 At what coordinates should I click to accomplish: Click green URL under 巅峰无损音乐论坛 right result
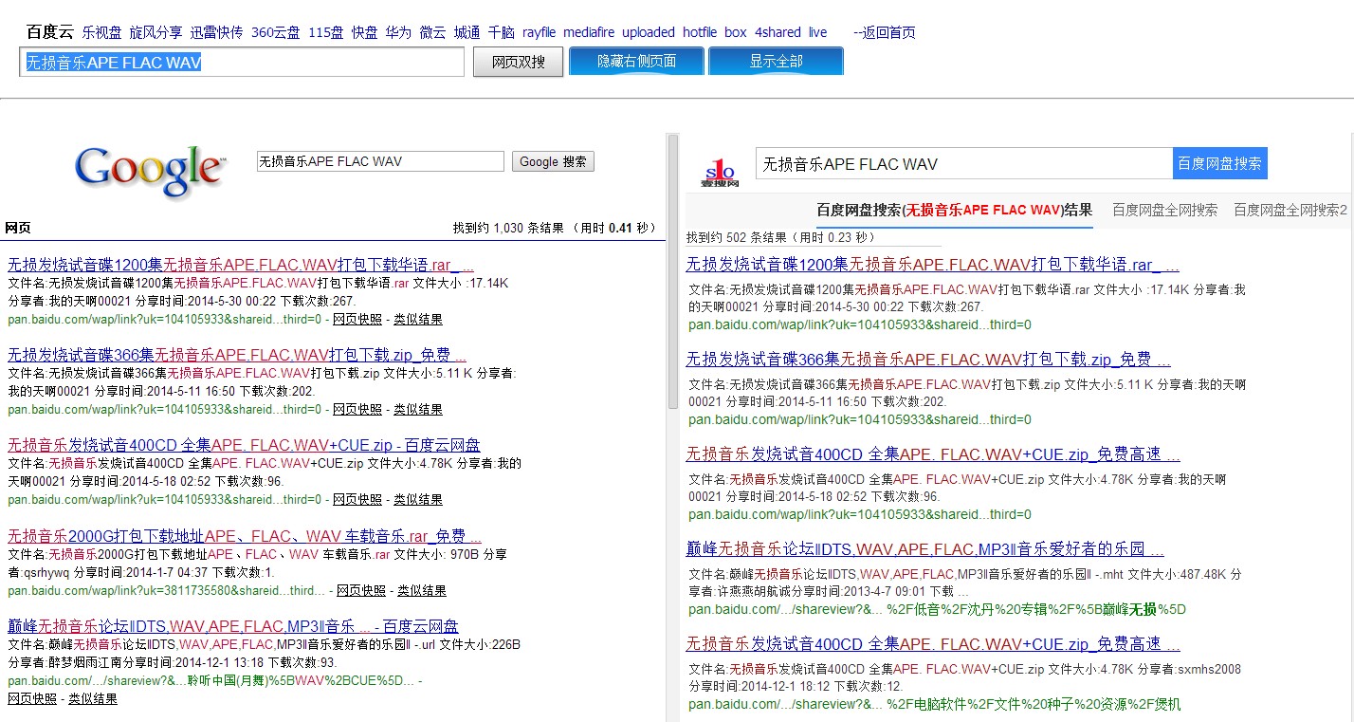(x=938, y=609)
